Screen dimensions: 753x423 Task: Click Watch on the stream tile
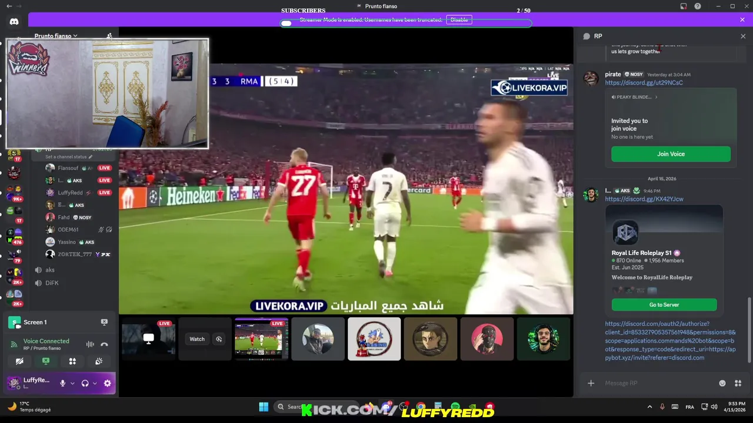click(197, 339)
